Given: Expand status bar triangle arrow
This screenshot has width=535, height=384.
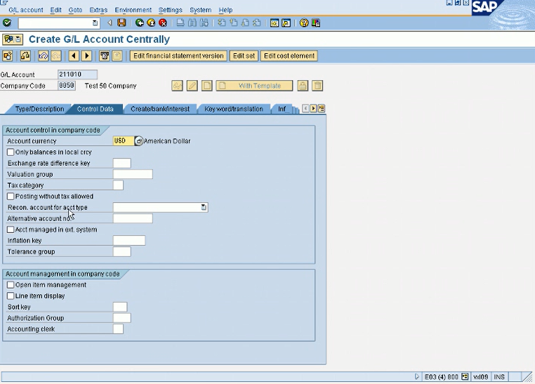Looking at the screenshot, I should 416,376.
